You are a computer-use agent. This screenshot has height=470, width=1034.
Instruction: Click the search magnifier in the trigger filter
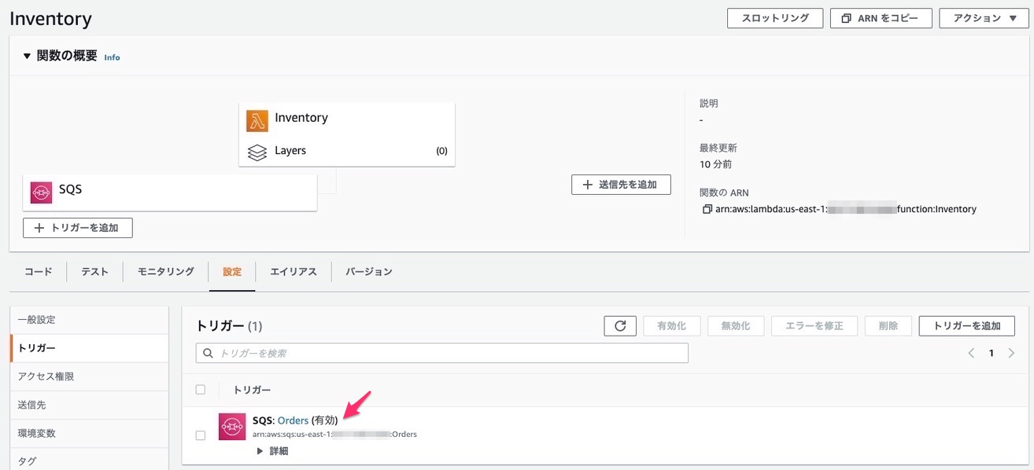coord(208,352)
